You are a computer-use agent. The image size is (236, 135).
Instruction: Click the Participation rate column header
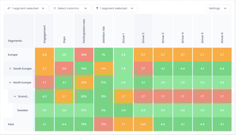click(84, 31)
